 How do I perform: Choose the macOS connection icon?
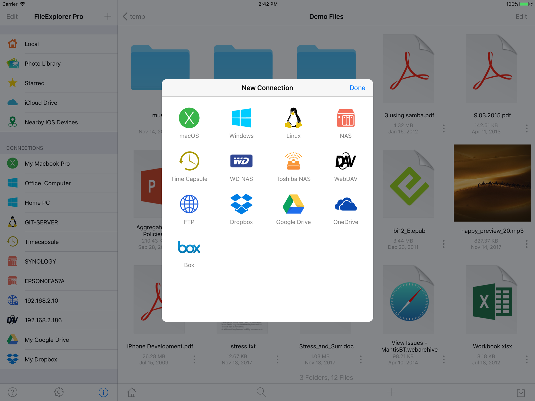pos(189,118)
